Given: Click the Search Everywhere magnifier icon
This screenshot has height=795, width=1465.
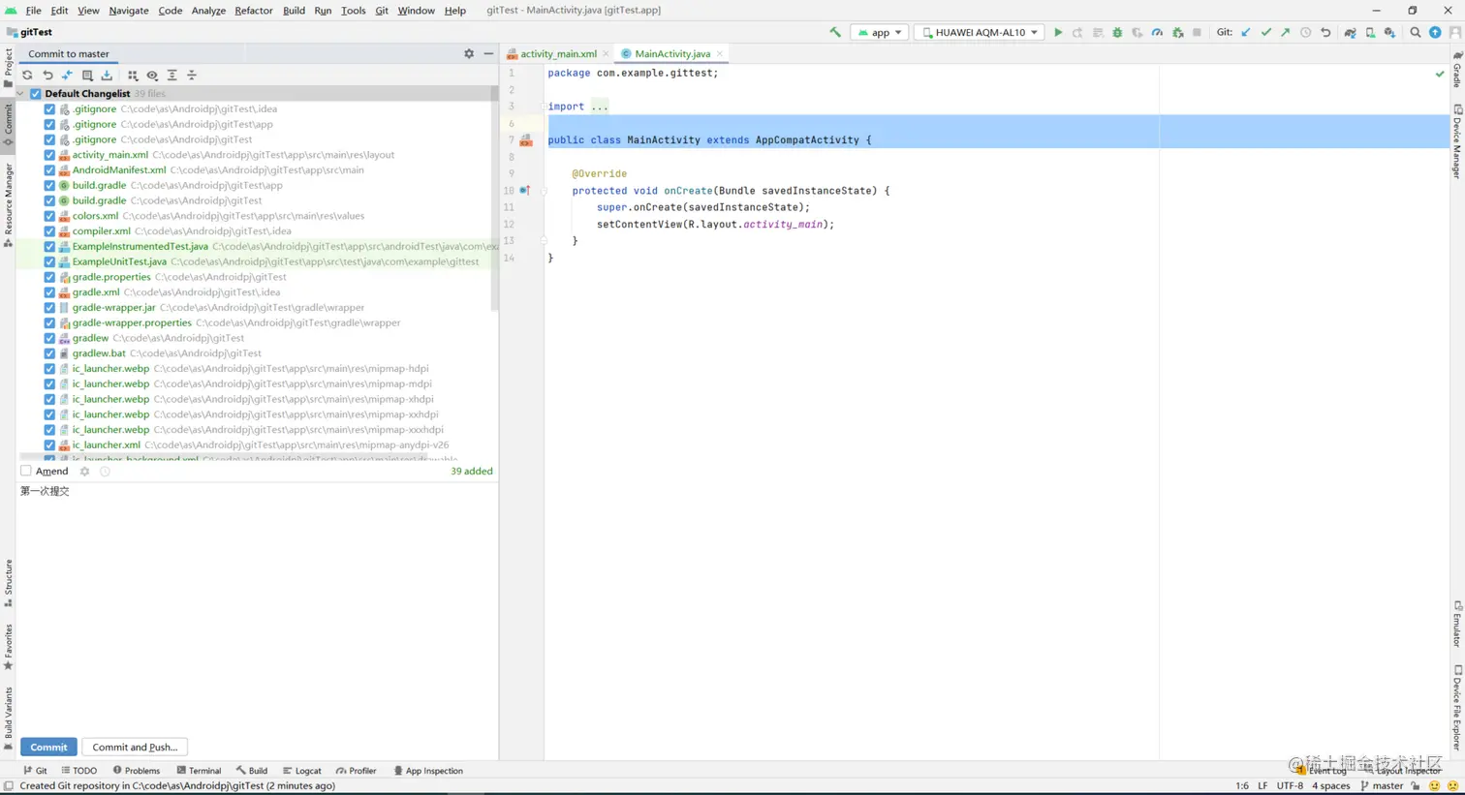Looking at the screenshot, I should click(1416, 32).
